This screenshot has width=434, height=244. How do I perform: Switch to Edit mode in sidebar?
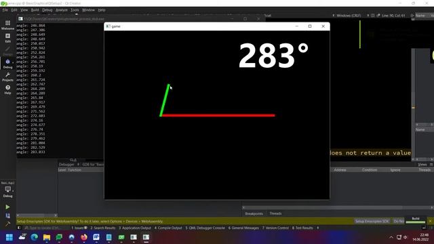[x=7, y=38]
